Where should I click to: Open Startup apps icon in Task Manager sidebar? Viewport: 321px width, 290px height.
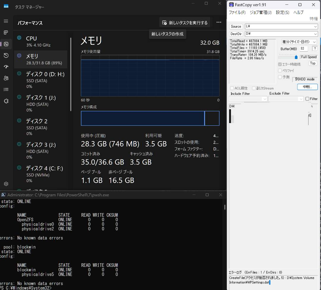point(6,67)
